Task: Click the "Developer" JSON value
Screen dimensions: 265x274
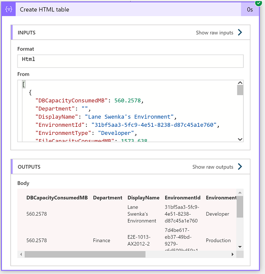Action: [x=116, y=133]
